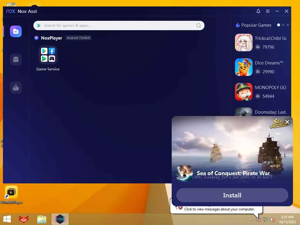Open the second sidebar store bag icon
The height and width of the screenshot is (225, 300).
pyautogui.click(x=16, y=59)
